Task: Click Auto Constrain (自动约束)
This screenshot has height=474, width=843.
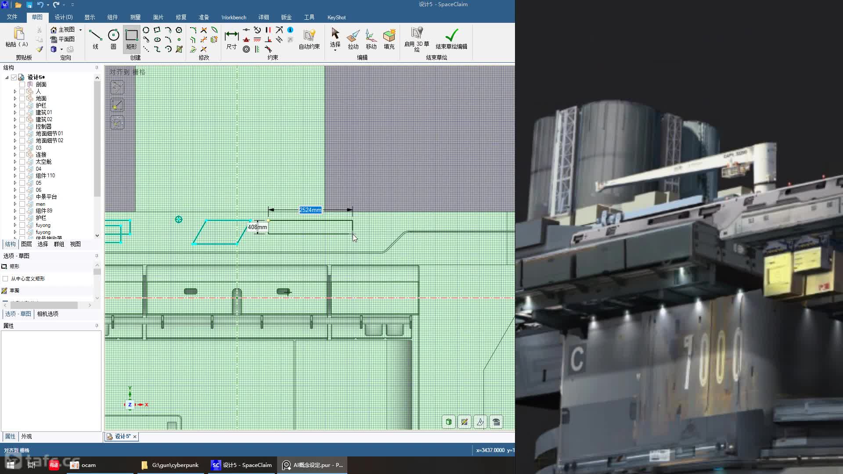Action: point(309,39)
